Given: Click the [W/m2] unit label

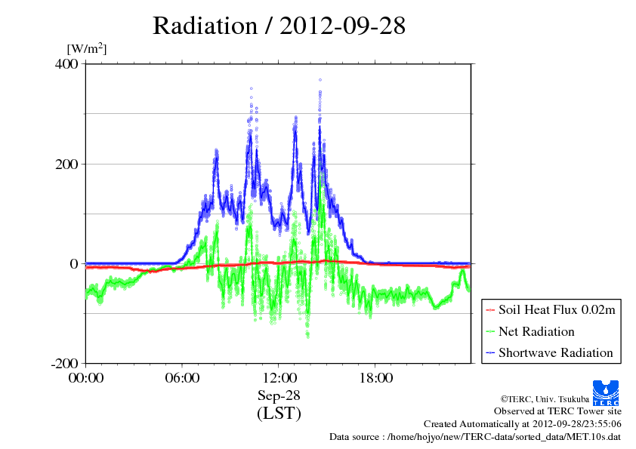Looking at the screenshot, I should (x=87, y=49).
